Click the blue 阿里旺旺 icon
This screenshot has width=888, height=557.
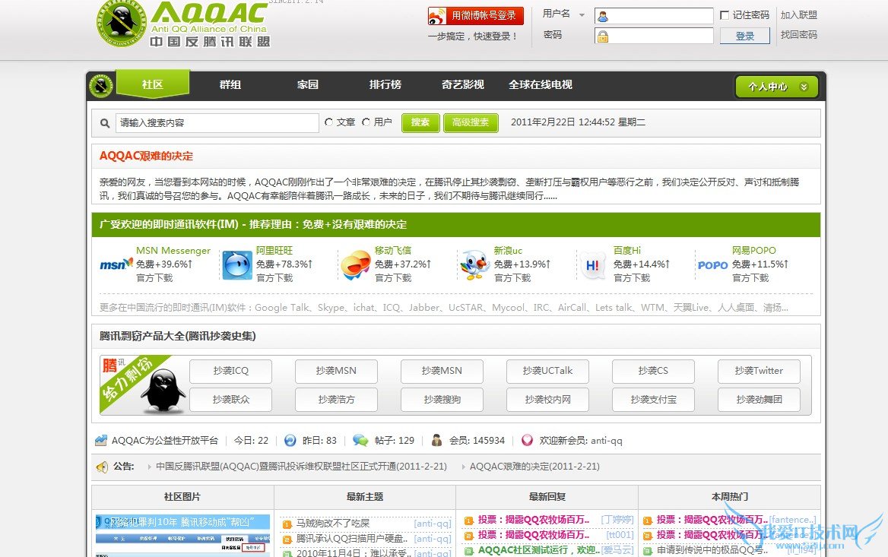(x=237, y=265)
